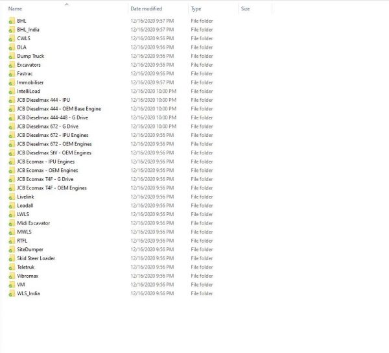Click the SiteDumper folder name

[30, 249]
